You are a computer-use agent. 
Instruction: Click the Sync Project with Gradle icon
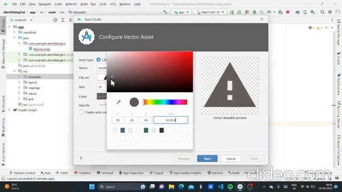(298, 12)
